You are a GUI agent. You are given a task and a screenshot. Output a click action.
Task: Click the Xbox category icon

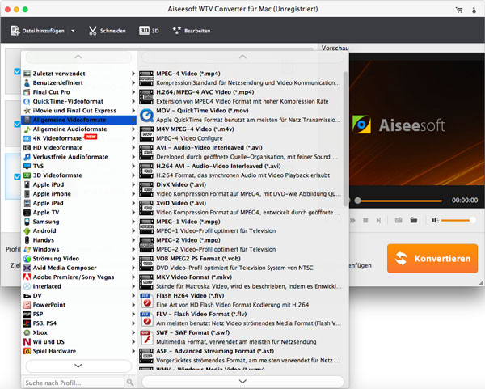(27, 332)
